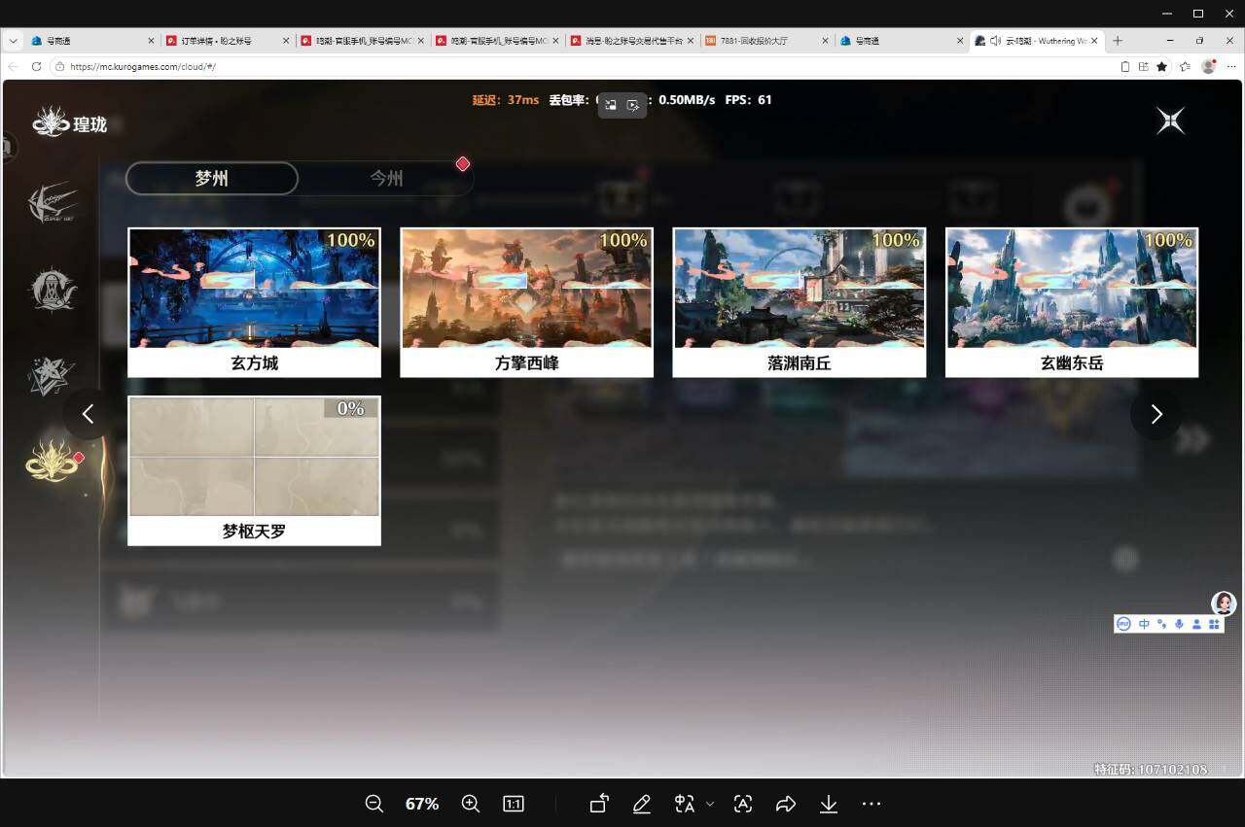The height and width of the screenshot is (827, 1245).
Task: Refresh the browser page
Action: click(37, 67)
